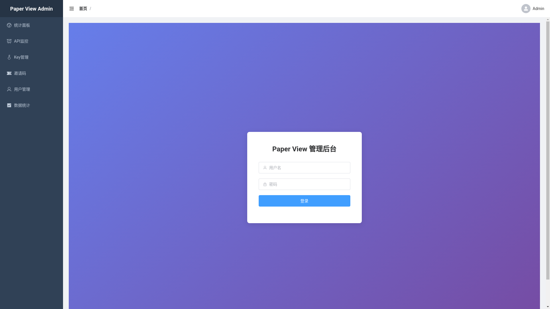Click the Paper View Admin logo title

[x=32, y=9]
